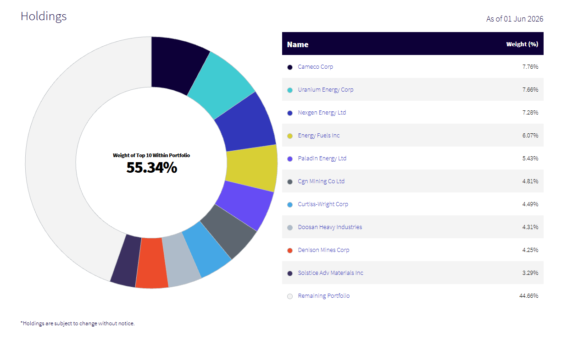Click the 4.81% weight value
567x339 pixels.
pos(530,181)
